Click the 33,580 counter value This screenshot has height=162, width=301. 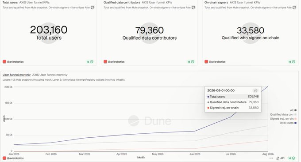251,30
